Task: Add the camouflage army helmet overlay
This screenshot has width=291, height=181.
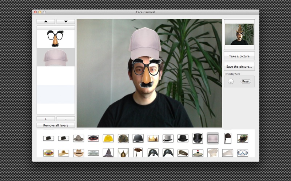Action: tap(123, 138)
